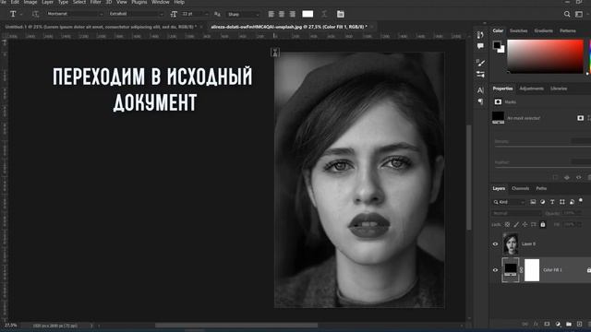Screen dimensions: 591x332
Task: Open the blending mode dropdown (Normal)
Action: coord(516,213)
